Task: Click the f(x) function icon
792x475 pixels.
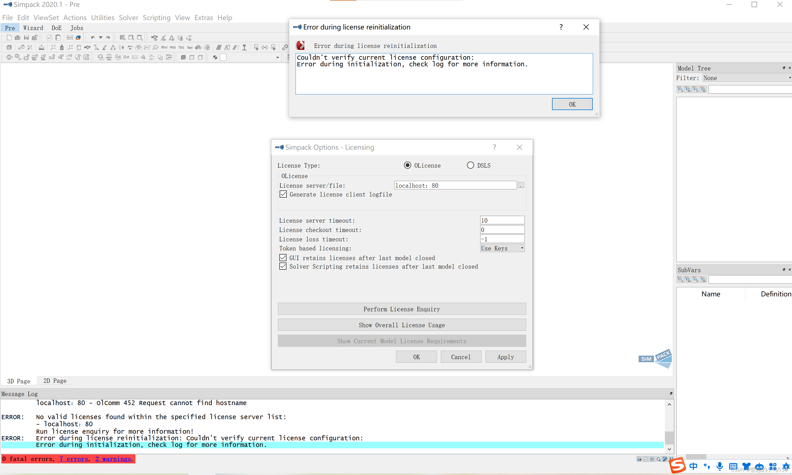Action: pos(181,47)
